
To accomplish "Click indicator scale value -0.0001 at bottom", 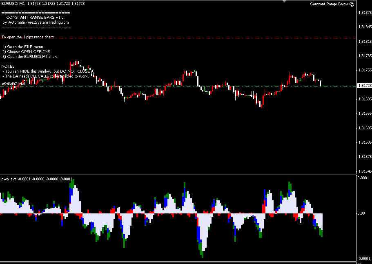I will tap(364, 259).
